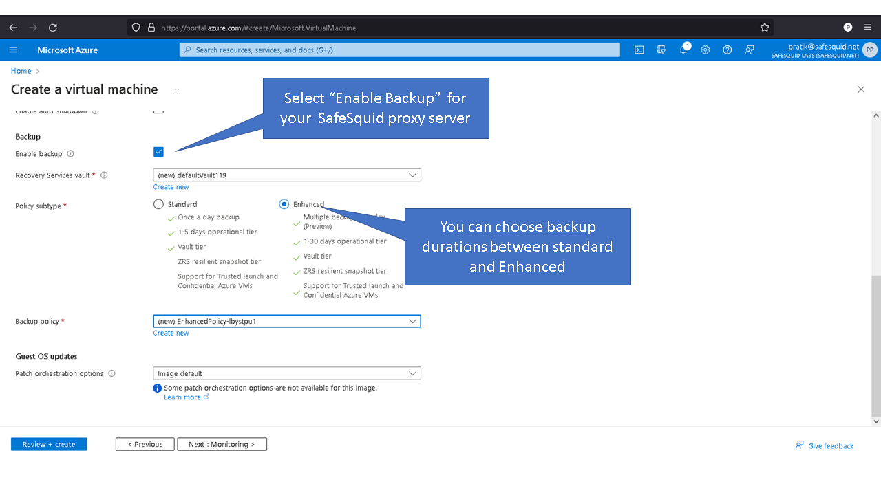Image resolution: width=881 pixels, height=495 pixels.
Task: Open more options ellipsis beside page title
Action: tap(176, 89)
